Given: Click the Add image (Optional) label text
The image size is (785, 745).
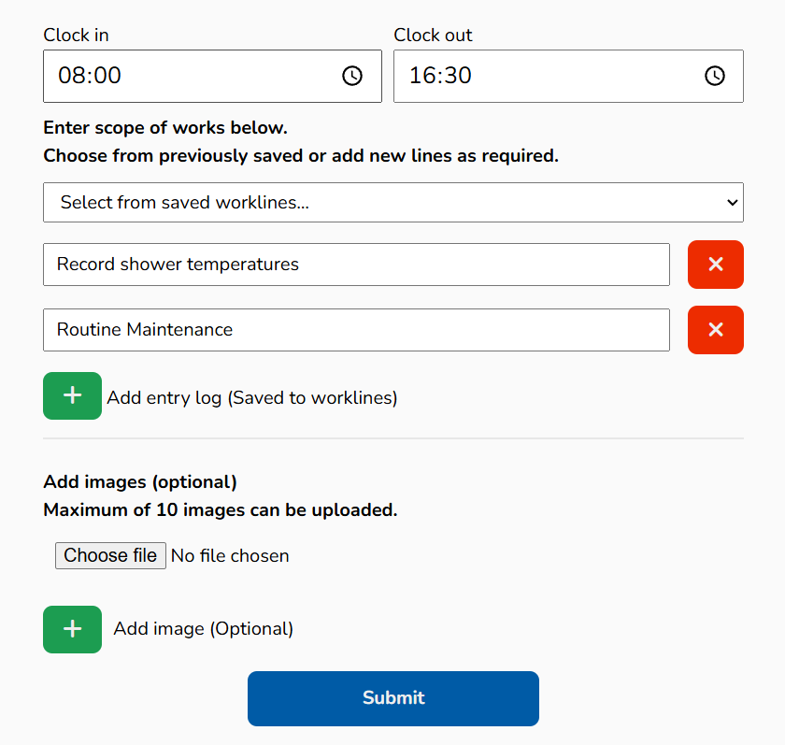Looking at the screenshot, I should [204, 629].
